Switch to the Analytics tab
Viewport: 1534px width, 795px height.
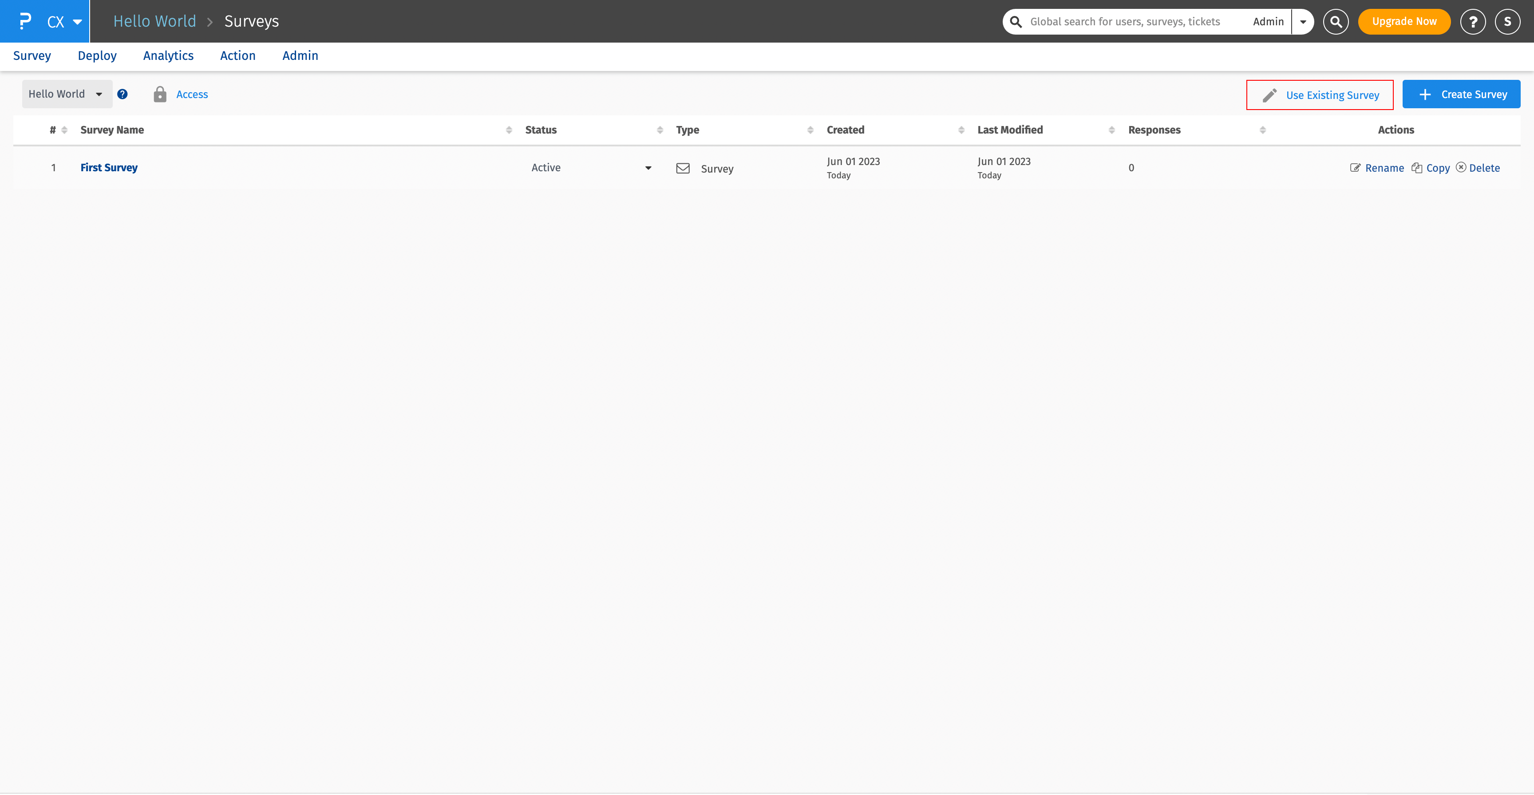(x=168, y=55)
